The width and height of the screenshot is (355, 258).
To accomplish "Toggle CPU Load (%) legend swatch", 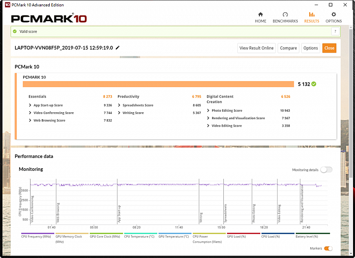I will (x=278, y=233).
